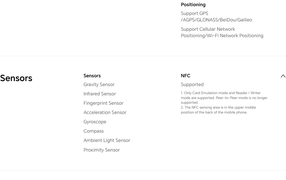Click the NFC sensing area footnote

[x=218, y=110]
